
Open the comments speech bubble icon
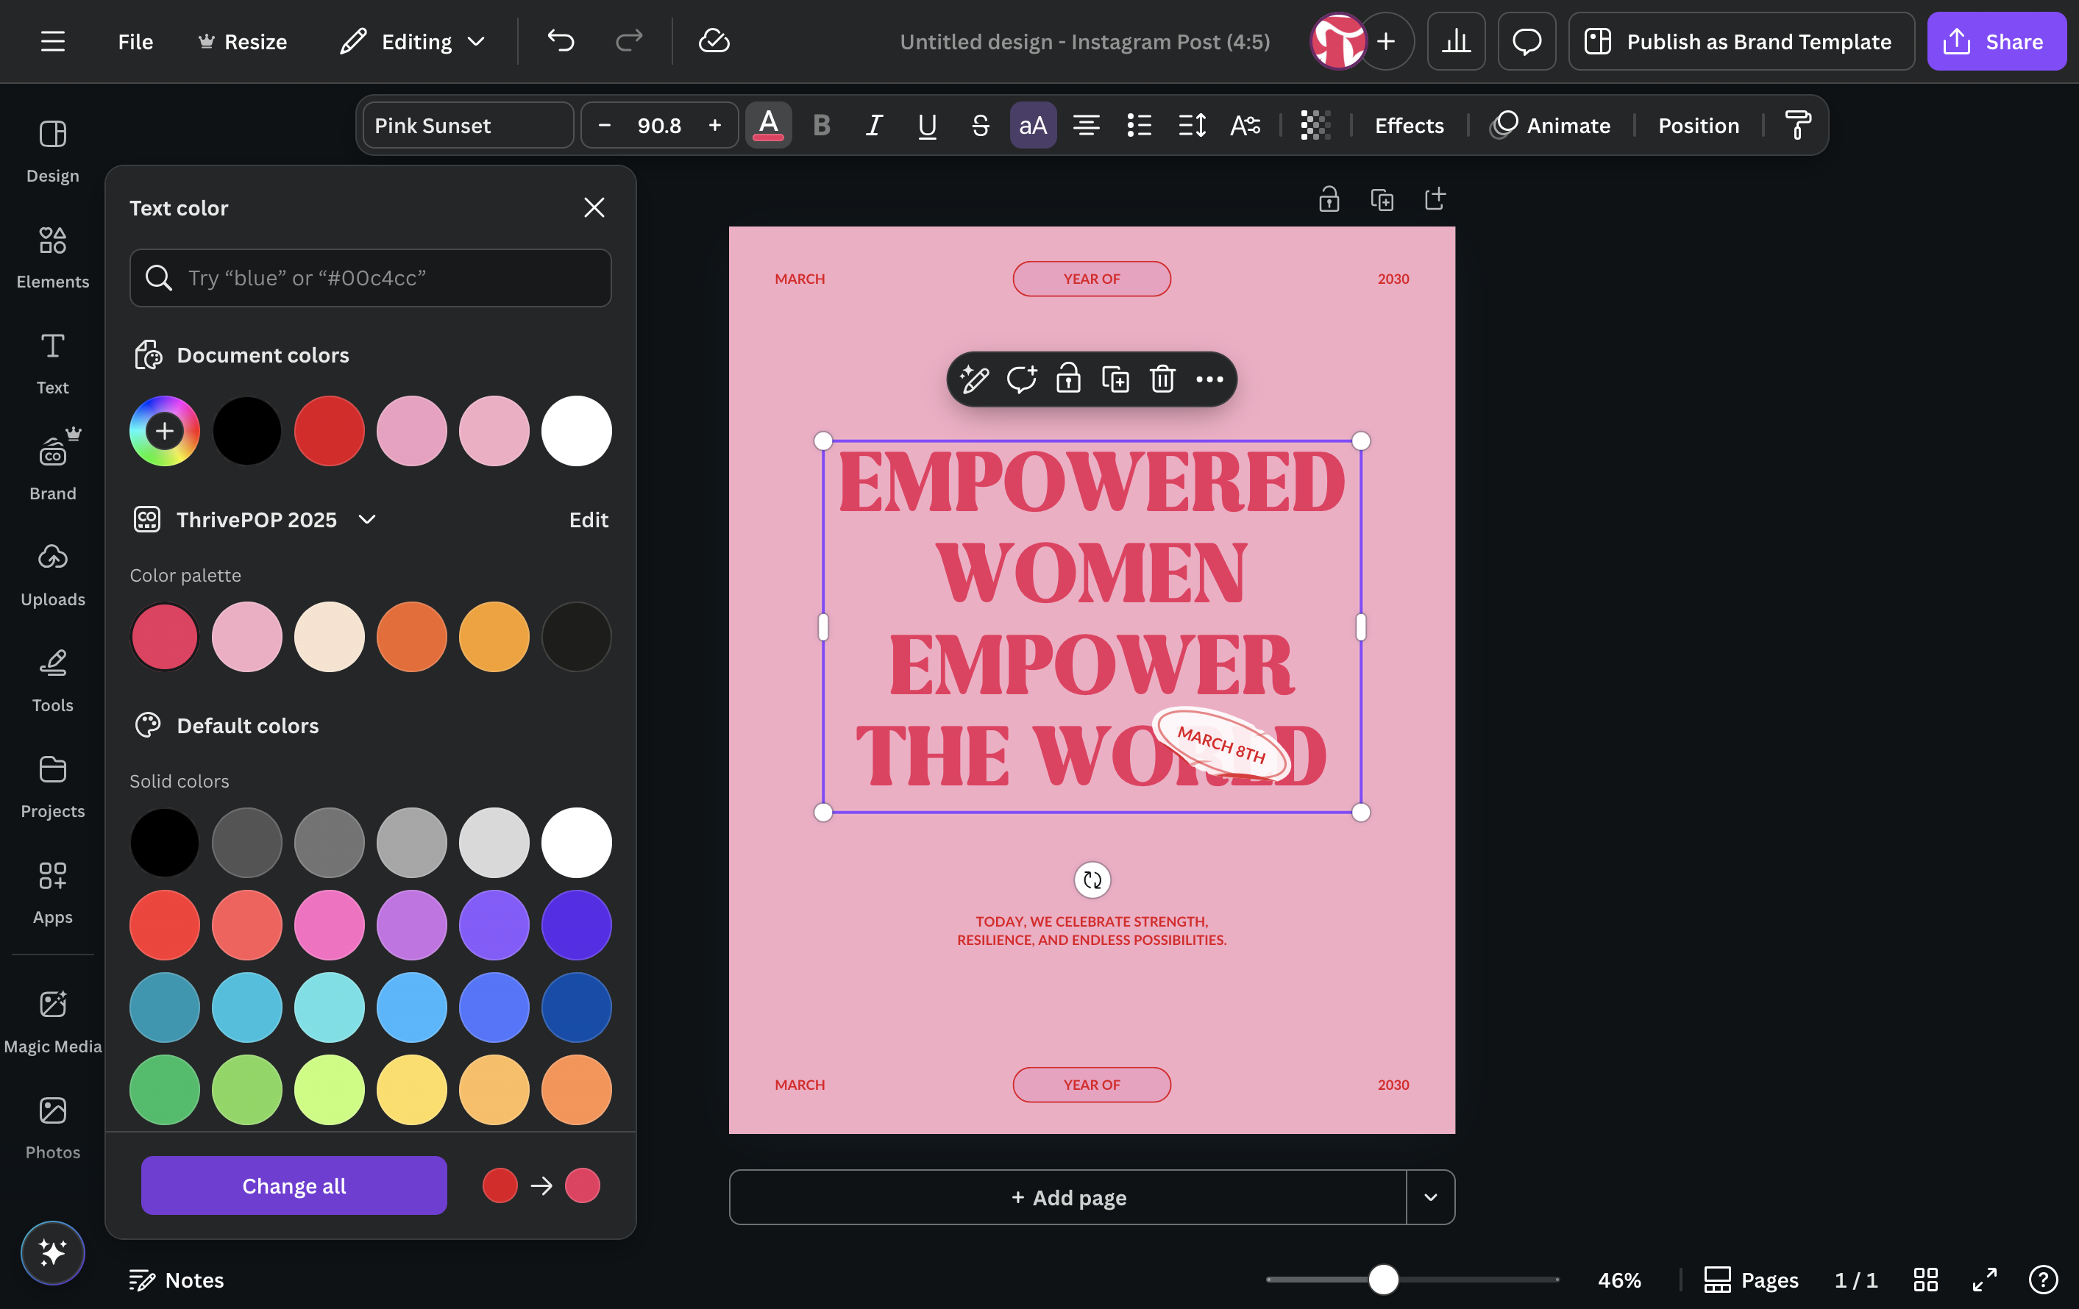[x=1527, y=40]
